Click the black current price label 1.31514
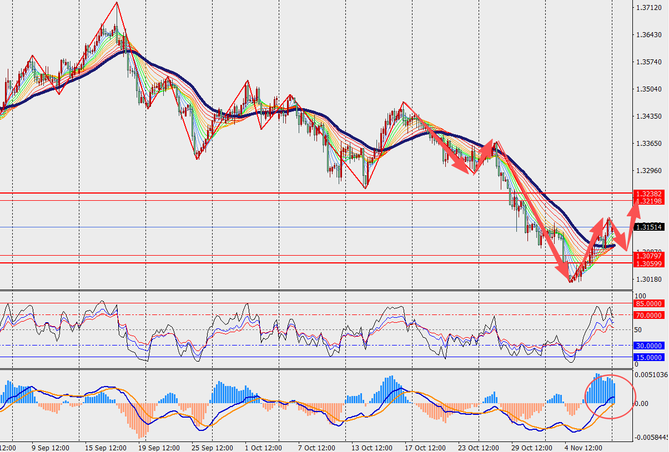669x452 pixels. click(x=649, y=227)
